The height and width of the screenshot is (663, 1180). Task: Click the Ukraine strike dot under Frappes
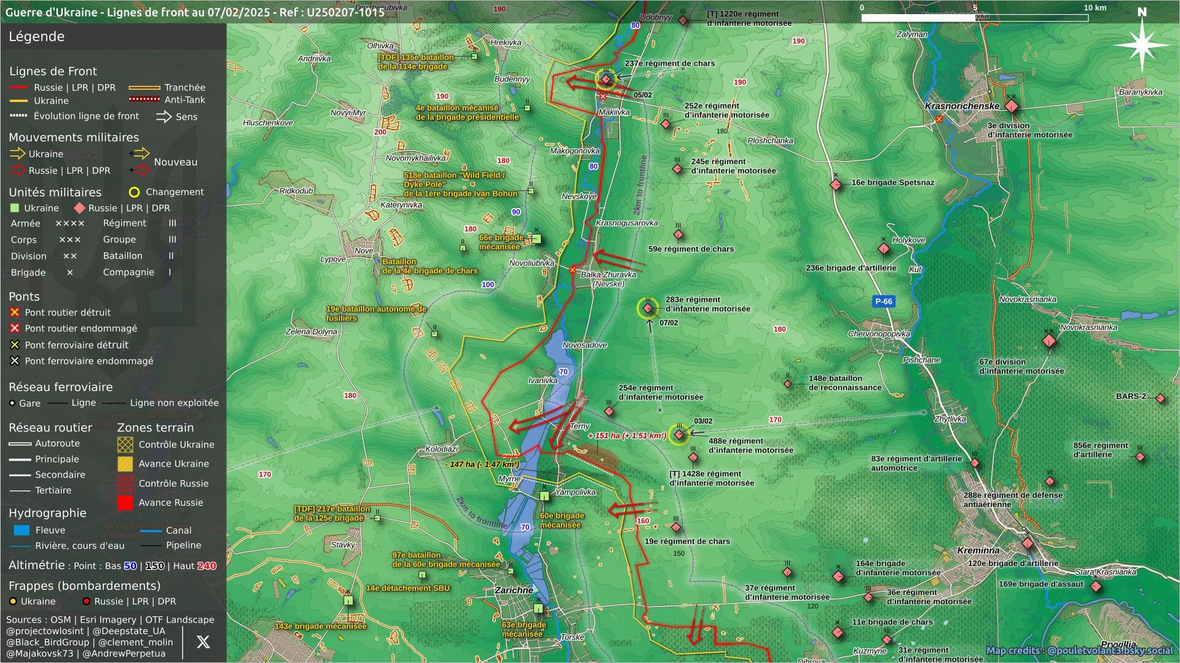pos(12,602)
